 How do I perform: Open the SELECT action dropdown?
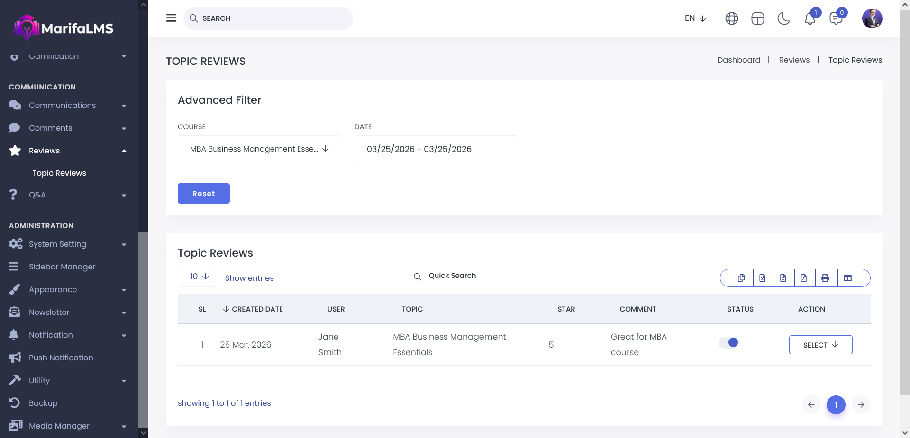point(820,345)
